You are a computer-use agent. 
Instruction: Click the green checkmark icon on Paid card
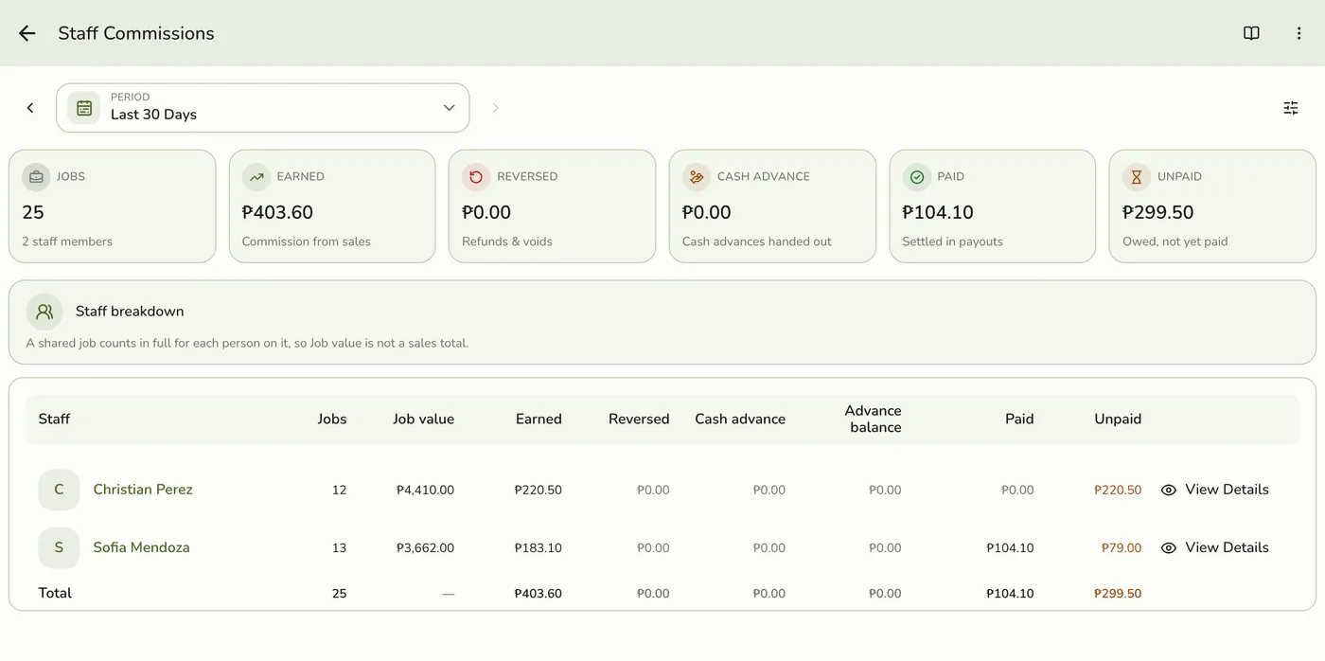[916, 177]
